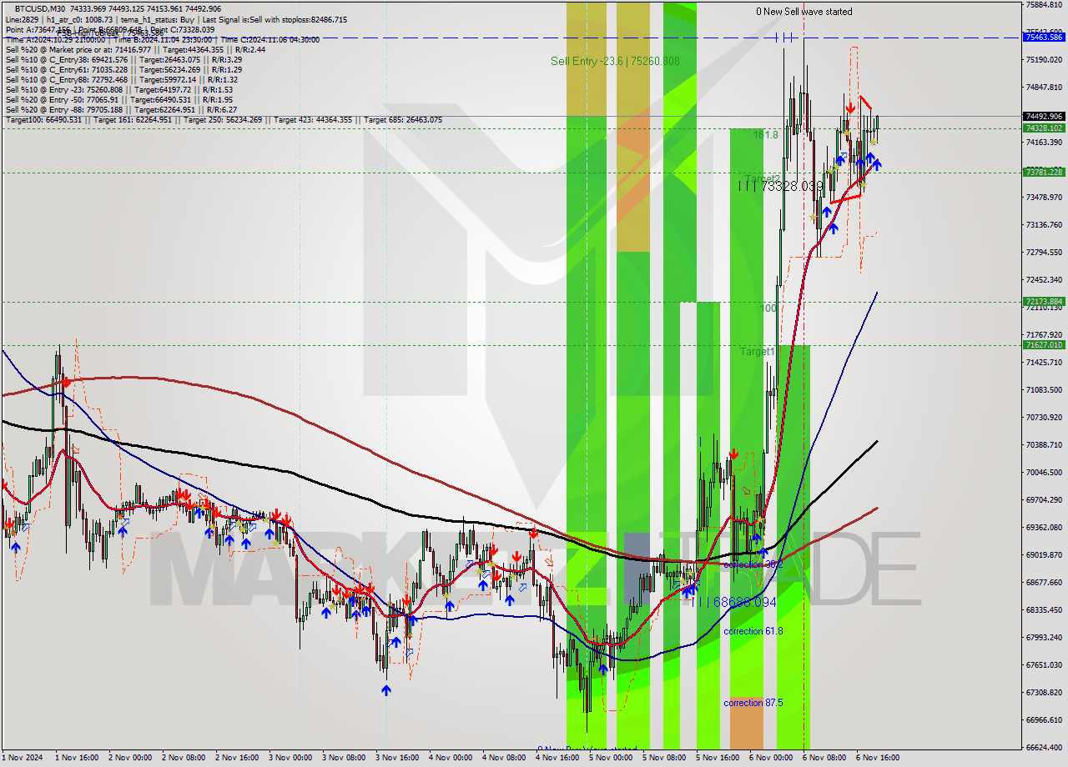Select 'Sell %20 @ Market price' line
The image size is (1068, 767).
(x=135, y=50)
